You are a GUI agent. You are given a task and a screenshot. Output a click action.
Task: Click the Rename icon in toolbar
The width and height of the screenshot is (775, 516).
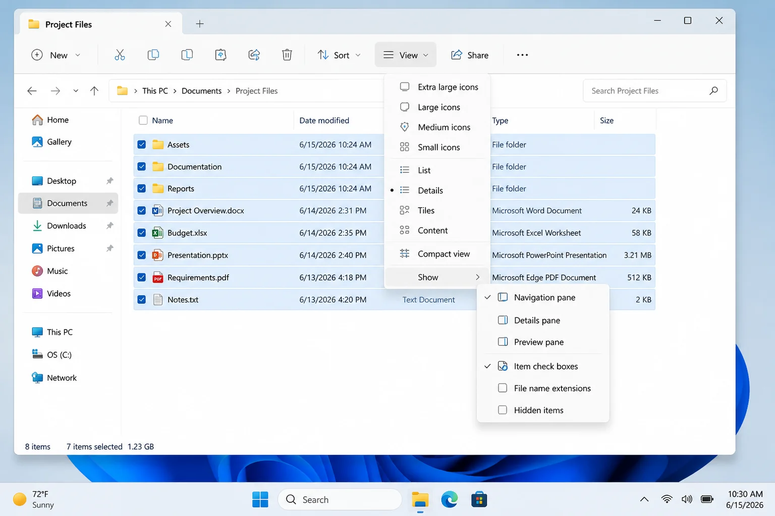[220, 55]
